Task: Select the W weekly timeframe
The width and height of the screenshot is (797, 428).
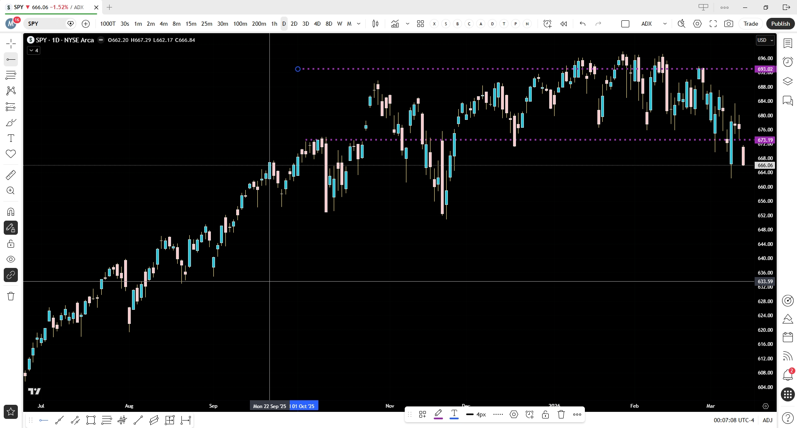Action: click(340, 24)
